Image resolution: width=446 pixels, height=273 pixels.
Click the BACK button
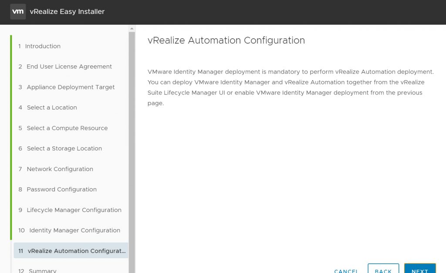coord(383,269)
